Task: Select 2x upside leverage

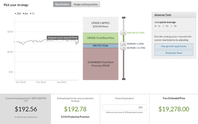Action: pyautogui.click(x=163, y=26)
